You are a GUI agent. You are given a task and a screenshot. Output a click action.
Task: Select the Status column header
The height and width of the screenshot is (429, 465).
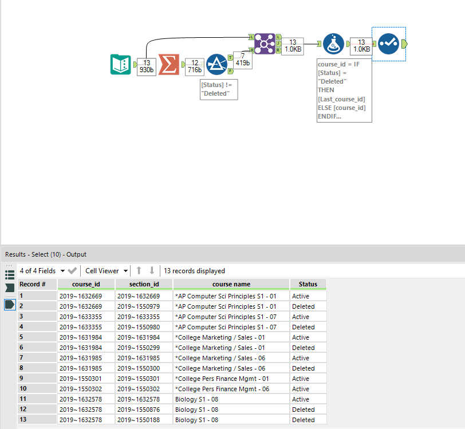point(308,284)
